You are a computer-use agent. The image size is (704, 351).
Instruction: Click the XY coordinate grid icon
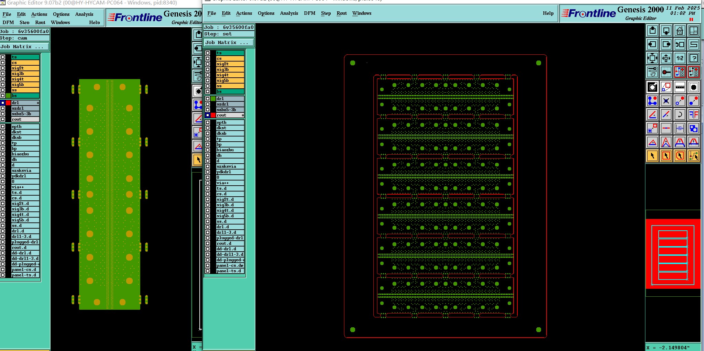[x=694, y=31]
